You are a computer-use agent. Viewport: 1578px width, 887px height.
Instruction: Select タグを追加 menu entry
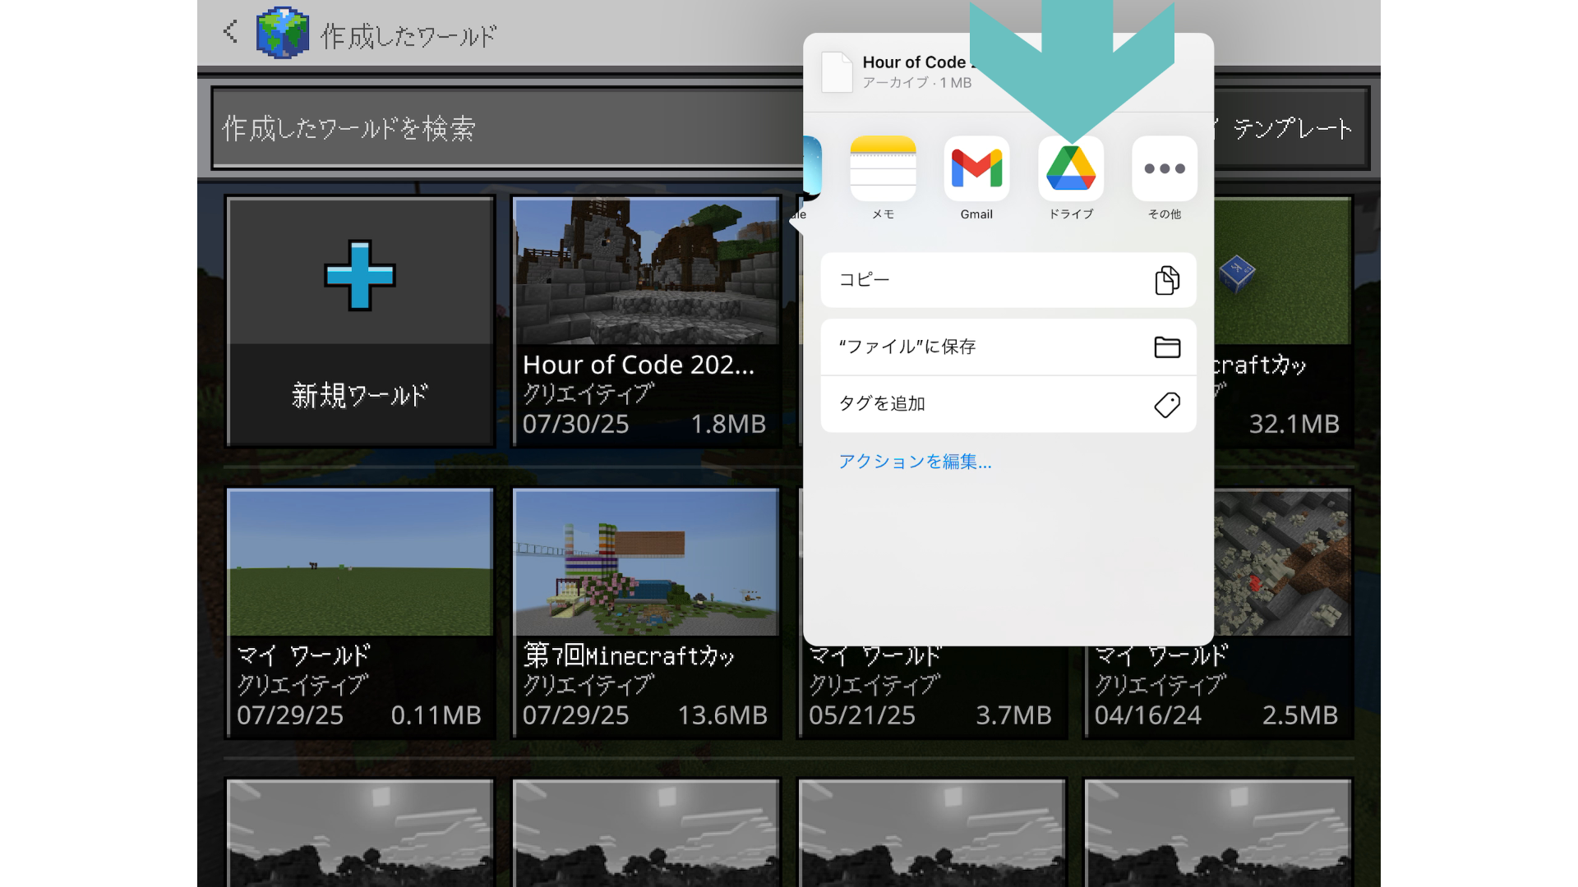point(1008,404)
